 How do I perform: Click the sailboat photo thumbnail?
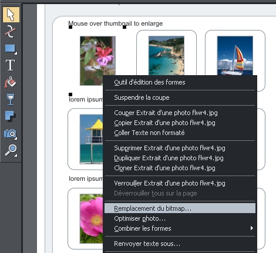point(235,56)
